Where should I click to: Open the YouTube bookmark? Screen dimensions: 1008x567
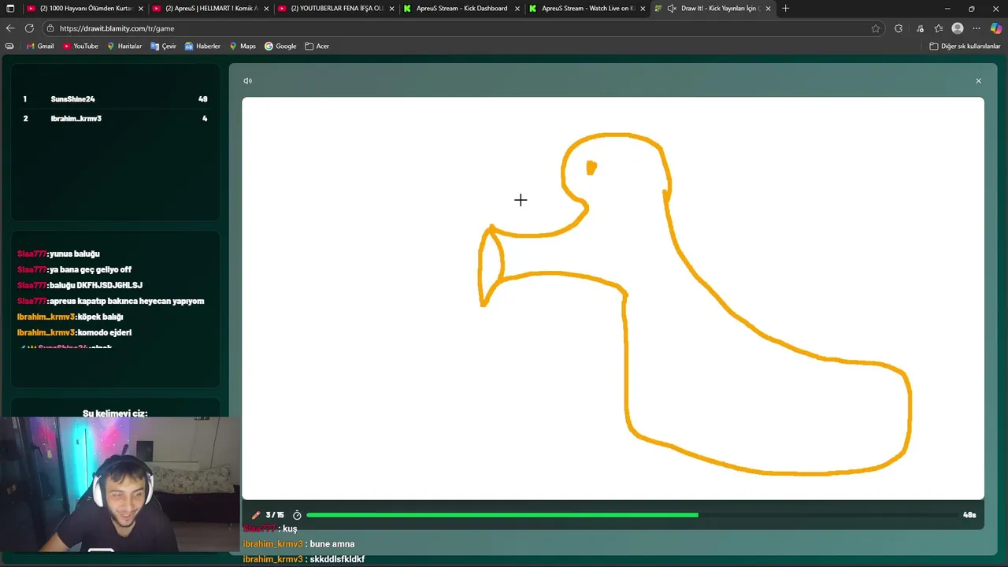click(x=80, y=46)
